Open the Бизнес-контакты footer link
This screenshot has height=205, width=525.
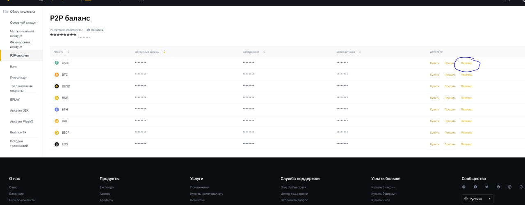pos(22,200)
